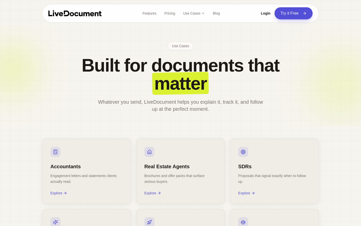The image size is (361, 226).
Task: Click the LiveDocument logo
Action: point(75,13)
